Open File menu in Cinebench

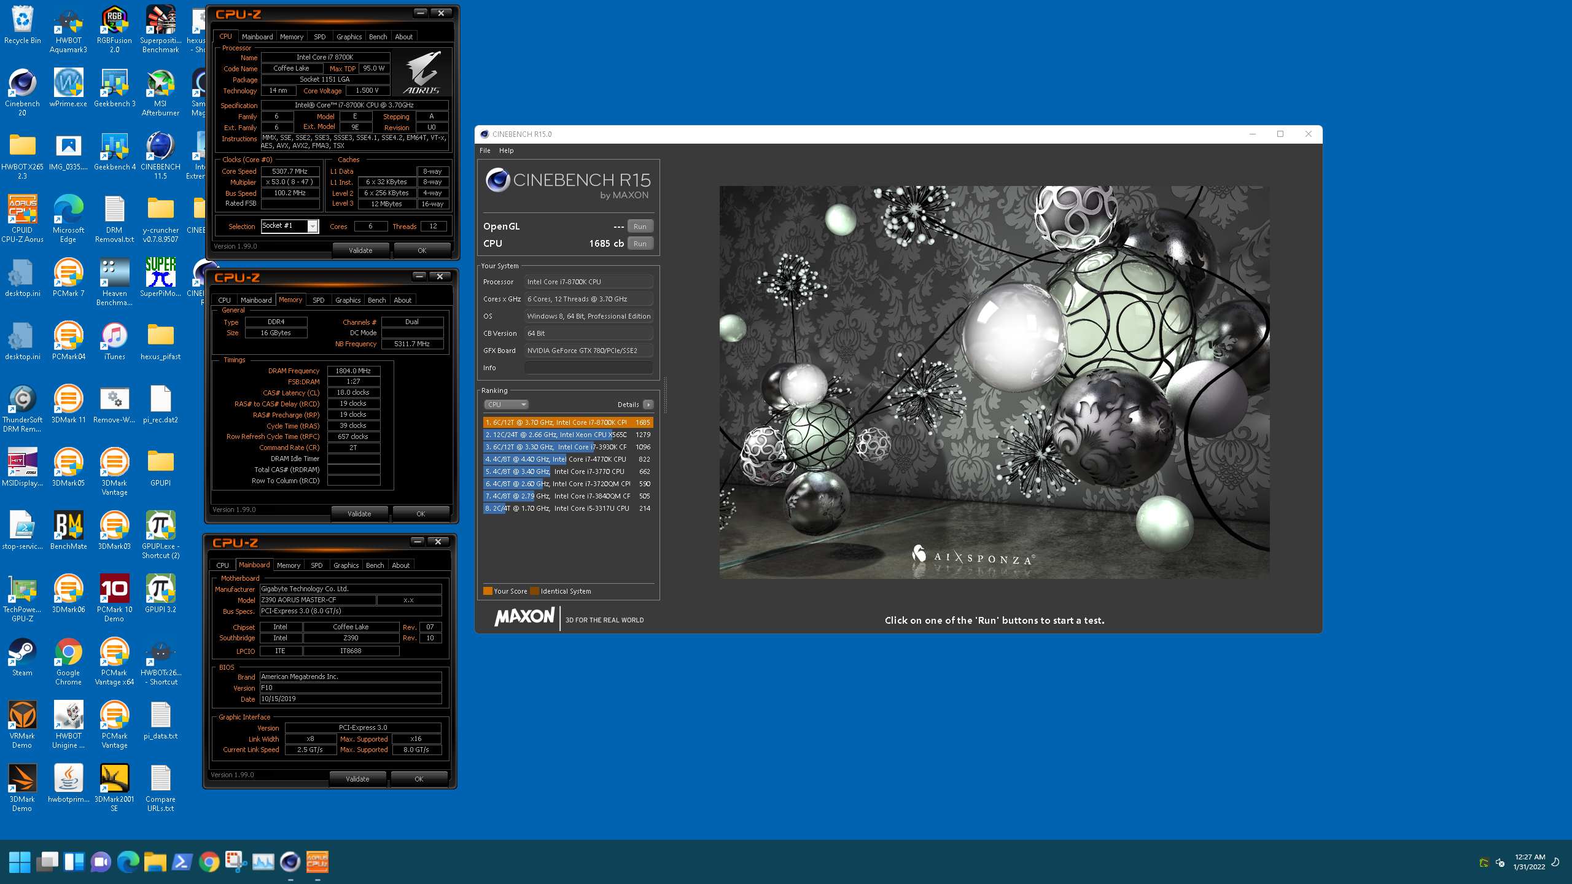(484, 150)
